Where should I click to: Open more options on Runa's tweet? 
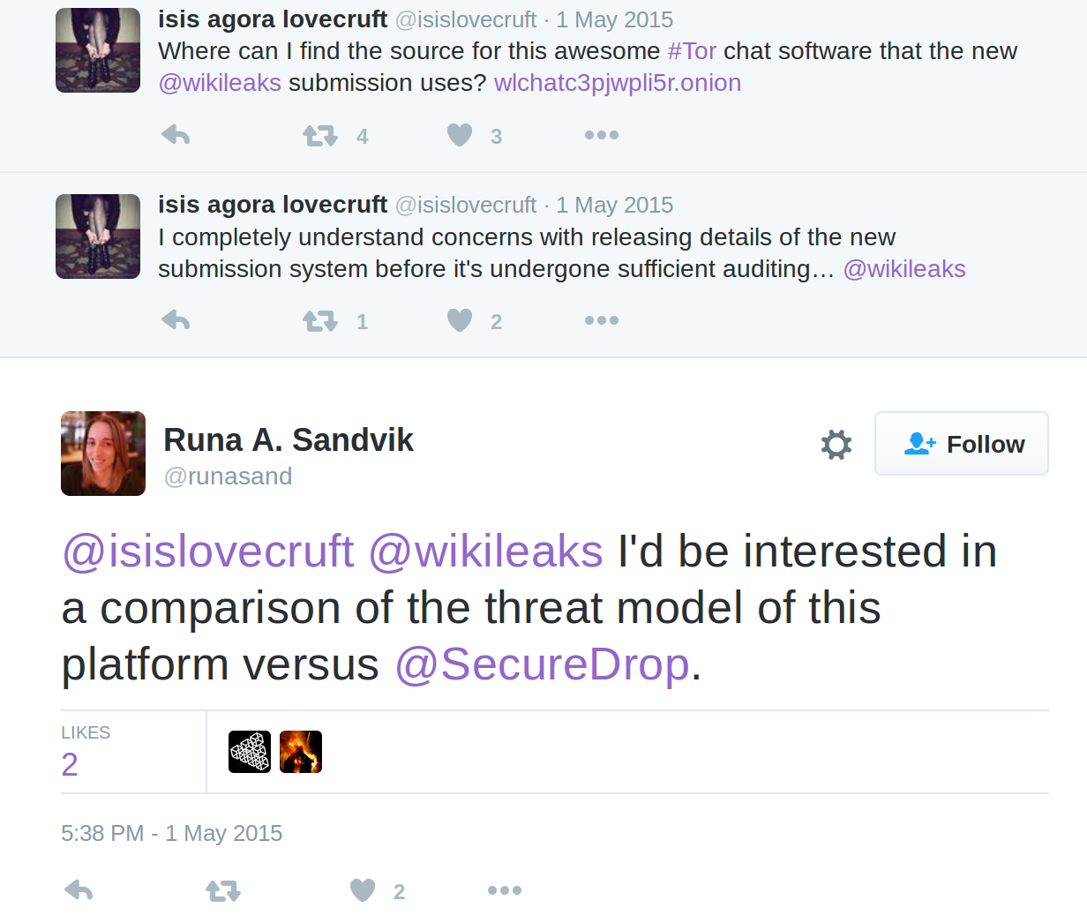click(505, 890)
